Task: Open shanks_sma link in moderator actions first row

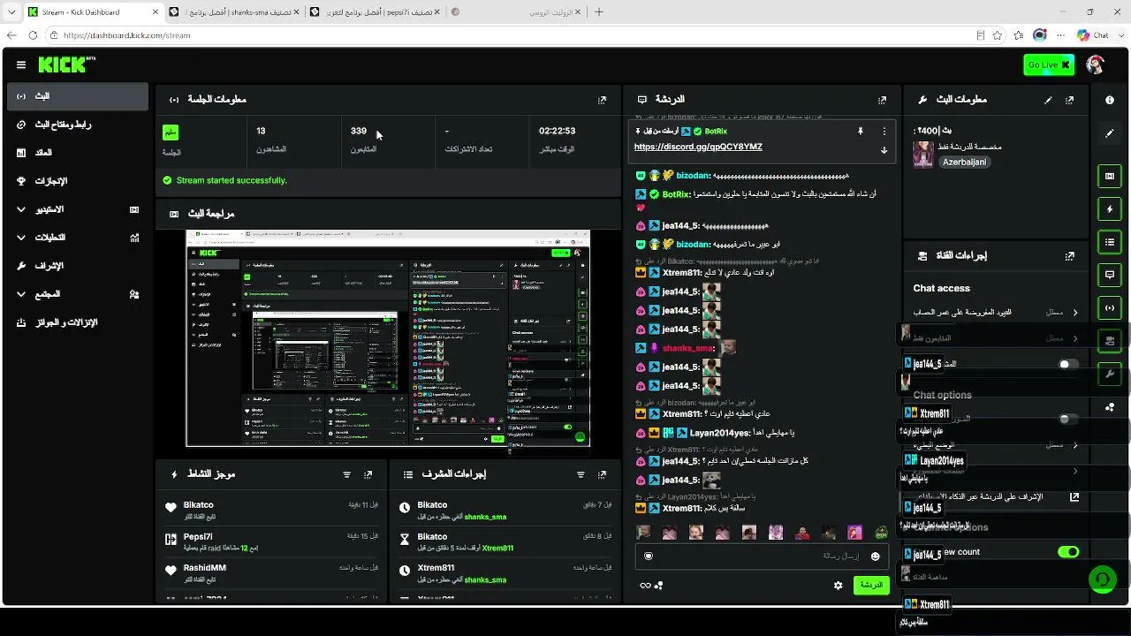Action: (485, 517)
